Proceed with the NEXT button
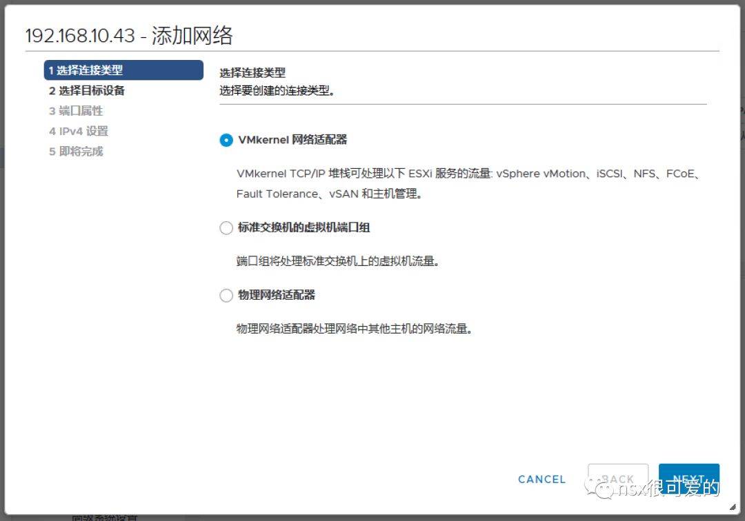The image size is (745, 521). (x=688, y=479)
